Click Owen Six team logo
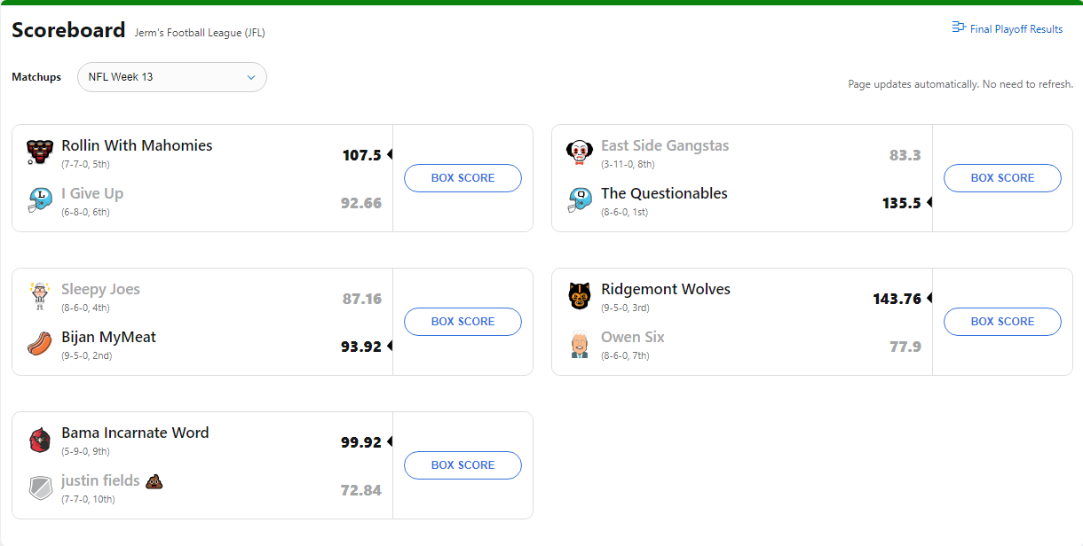 pos(580,344)
